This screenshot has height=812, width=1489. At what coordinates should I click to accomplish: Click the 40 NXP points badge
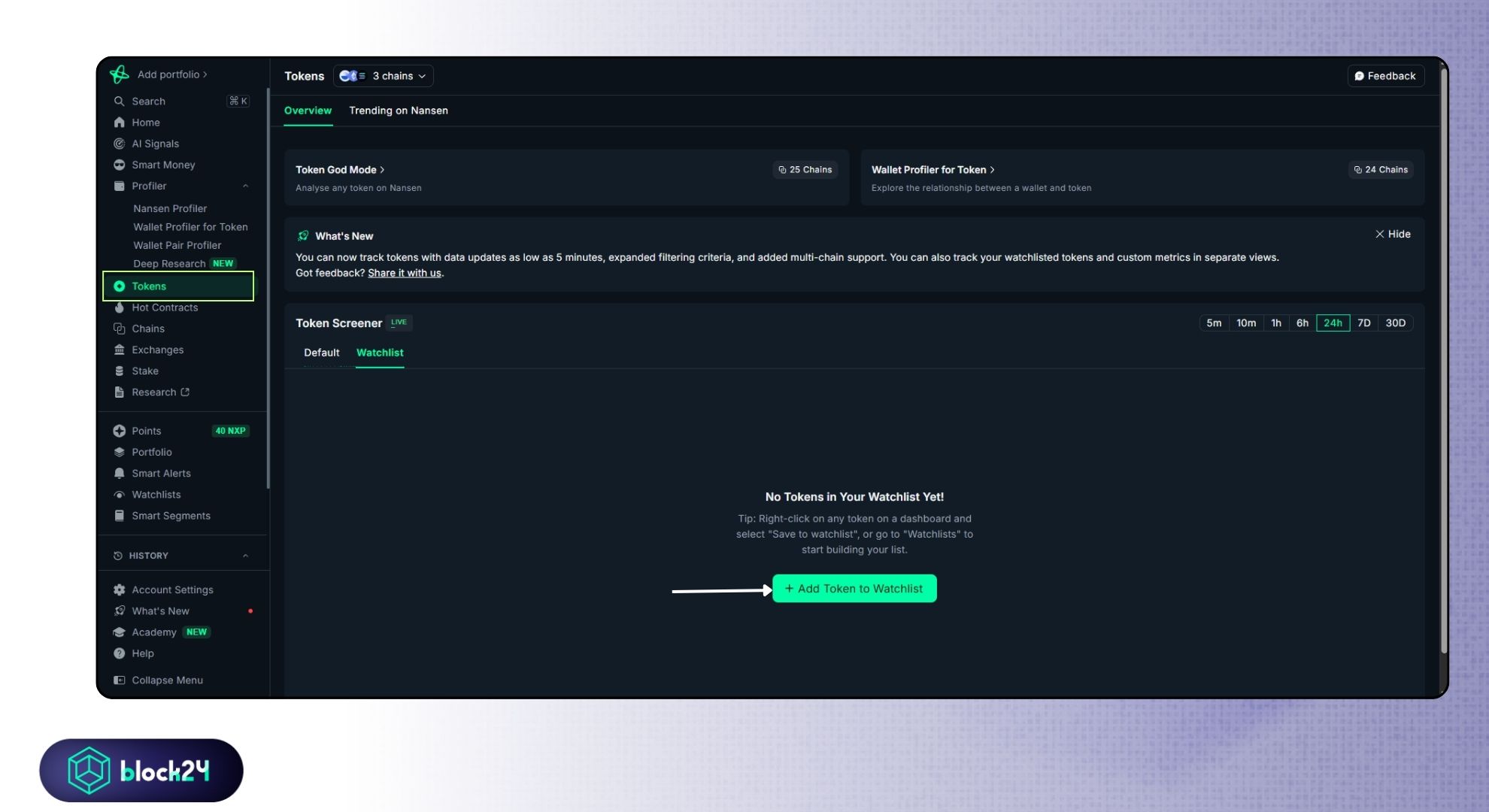pyautogui.click(x=230, y=431)
